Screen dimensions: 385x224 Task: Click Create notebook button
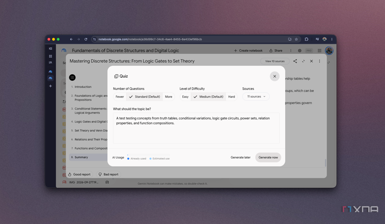(248, 50)
